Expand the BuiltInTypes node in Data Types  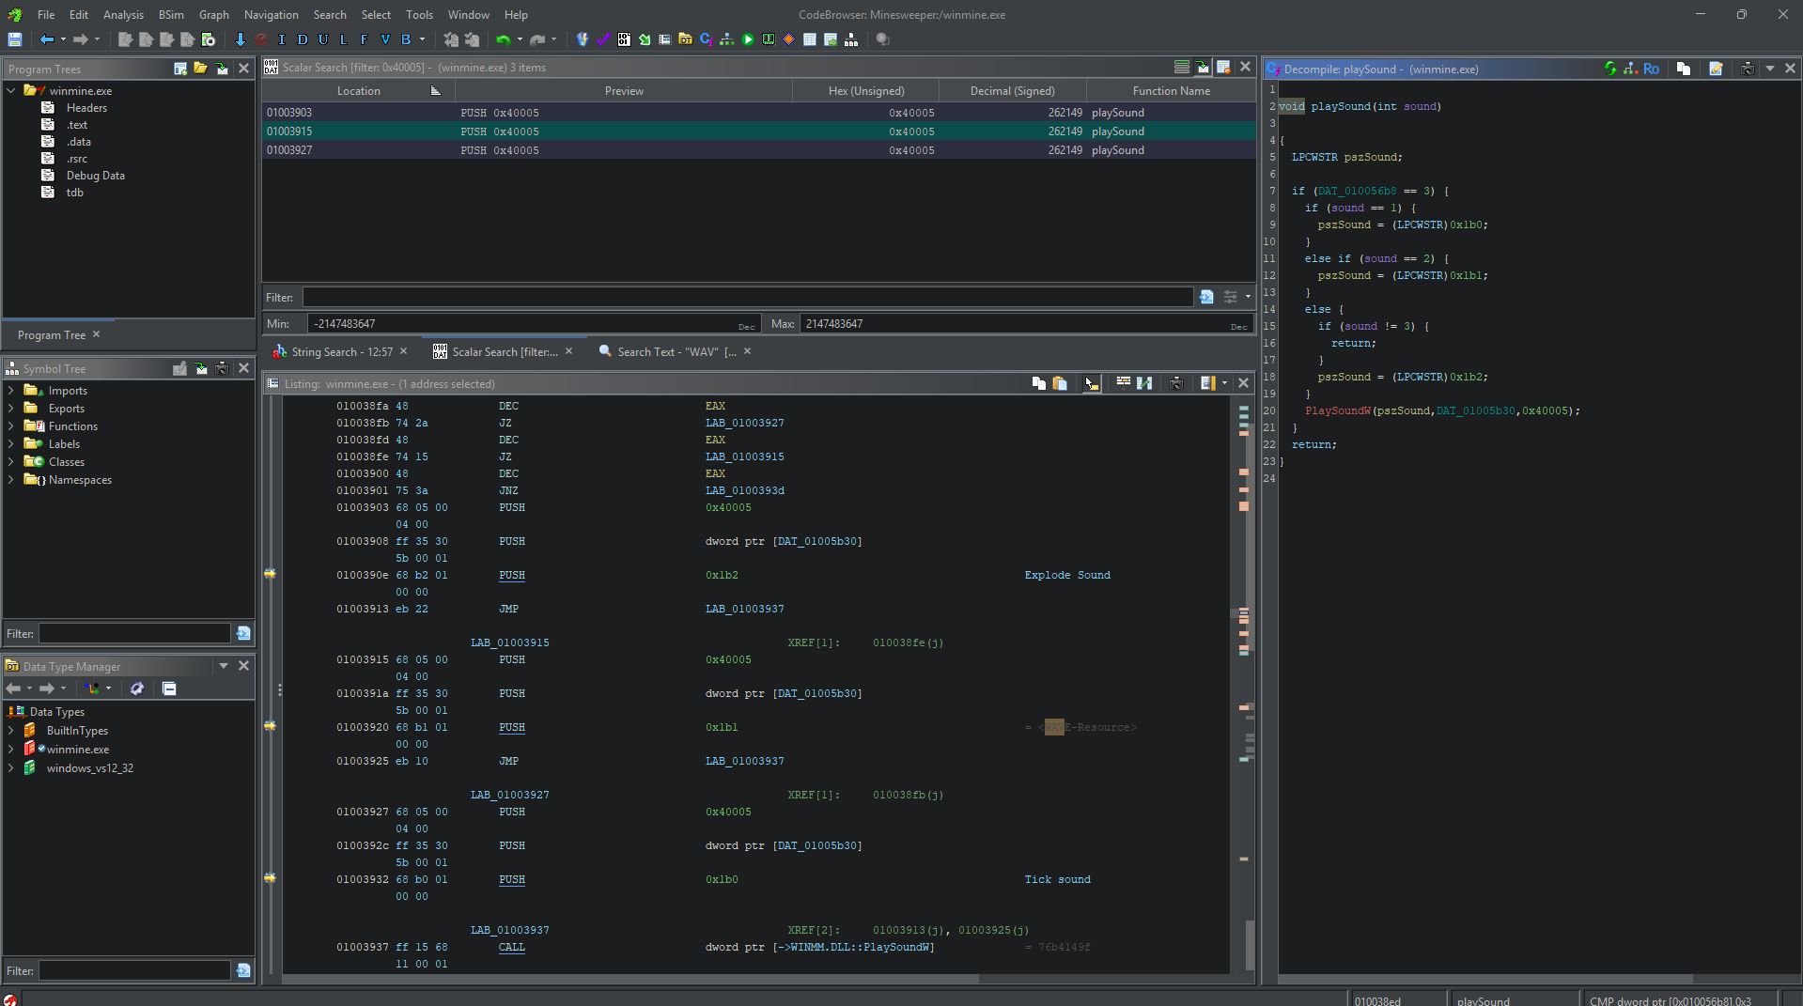(11, 731)
